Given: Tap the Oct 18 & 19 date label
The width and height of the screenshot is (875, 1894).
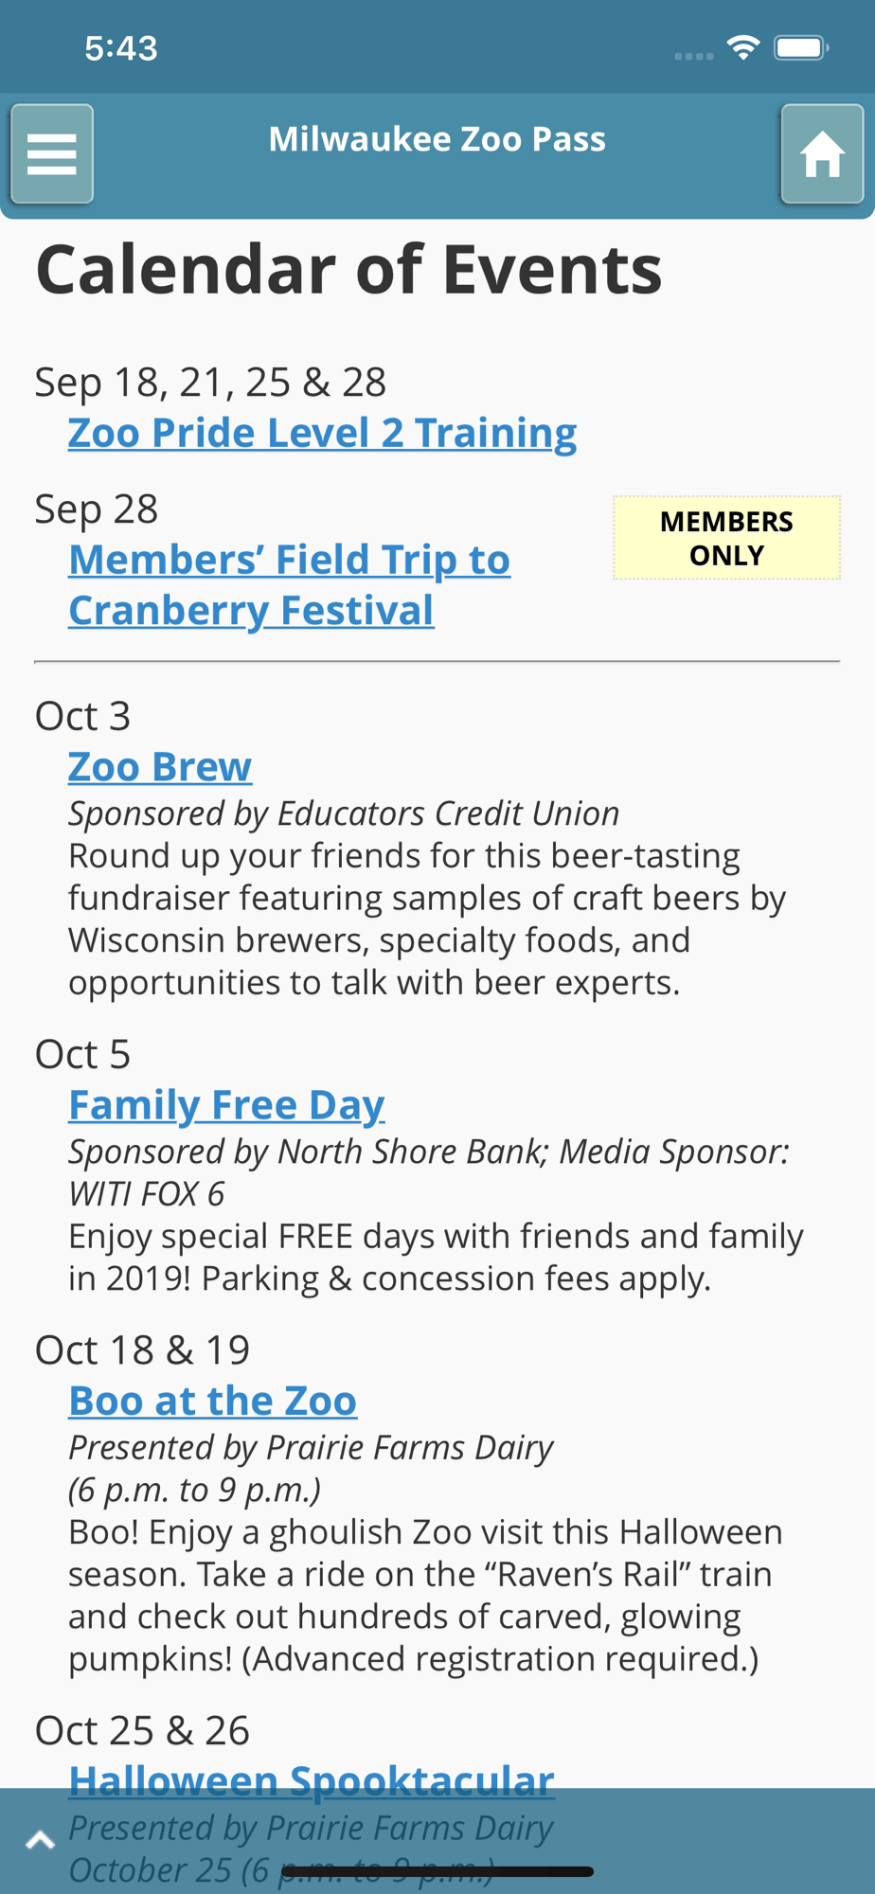Looking at the screenshot, I should pyautogui.click(x=142, y=1349).
